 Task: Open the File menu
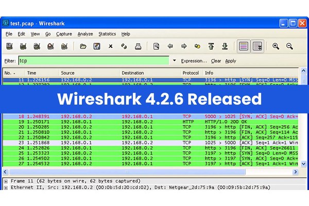pos(9,34)
